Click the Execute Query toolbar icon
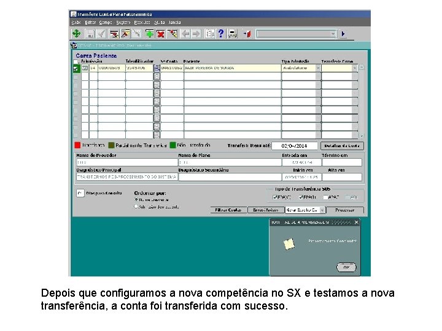Image resolution: width=442 pixels, height=331 pixels. point(125,34)
